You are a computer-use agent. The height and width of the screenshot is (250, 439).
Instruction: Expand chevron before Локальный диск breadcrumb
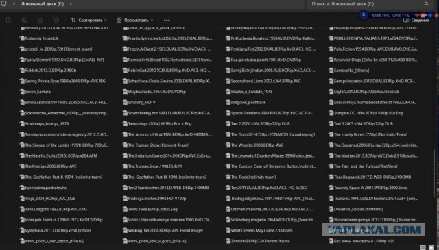tap(14, 4)
